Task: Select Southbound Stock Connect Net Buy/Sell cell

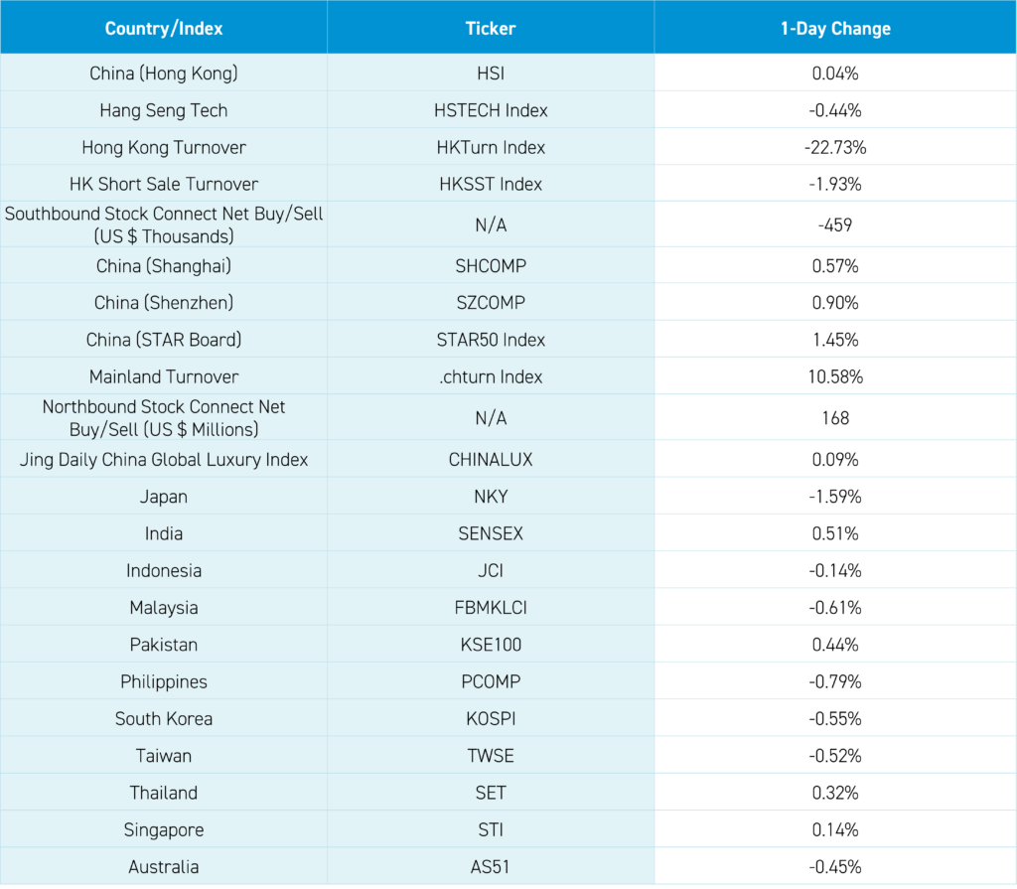Action: coord(164,224)
